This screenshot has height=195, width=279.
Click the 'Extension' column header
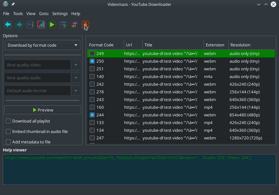click(x=216, y=45)
